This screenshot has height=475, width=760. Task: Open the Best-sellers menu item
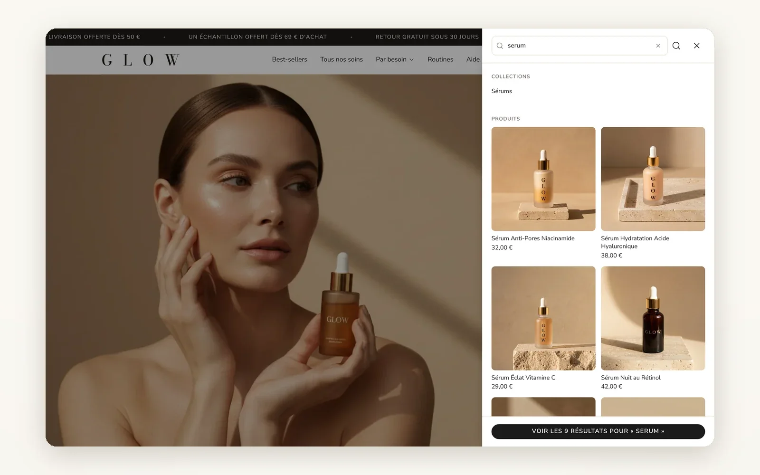point(290,59)
